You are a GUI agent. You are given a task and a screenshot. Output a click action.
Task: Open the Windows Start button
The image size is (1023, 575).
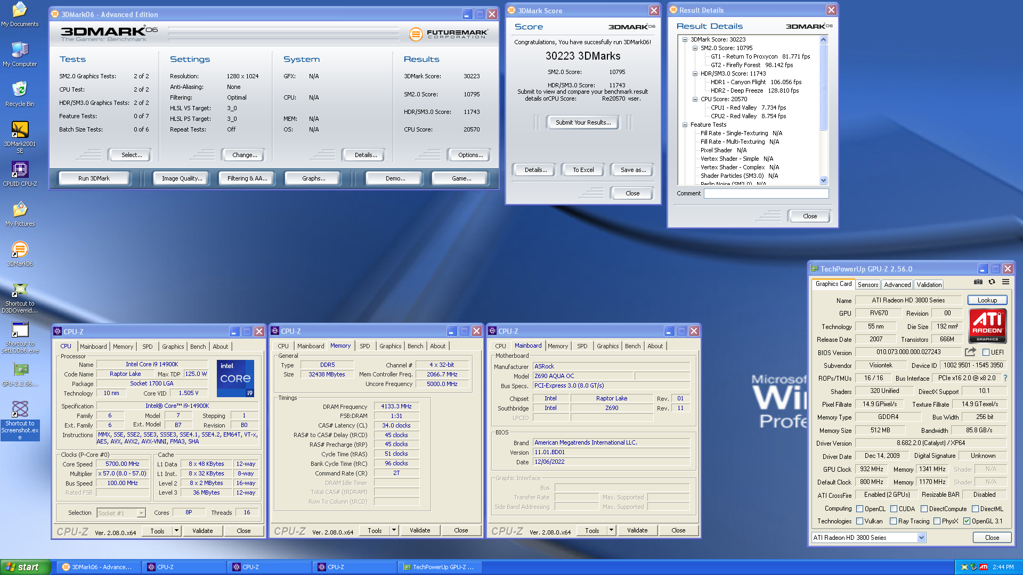26,567
